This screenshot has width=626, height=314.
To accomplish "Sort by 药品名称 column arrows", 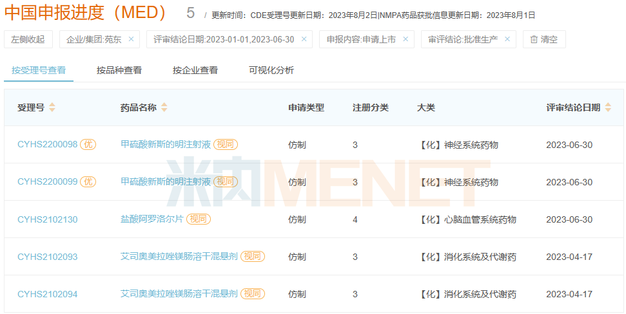I will 164,107.
